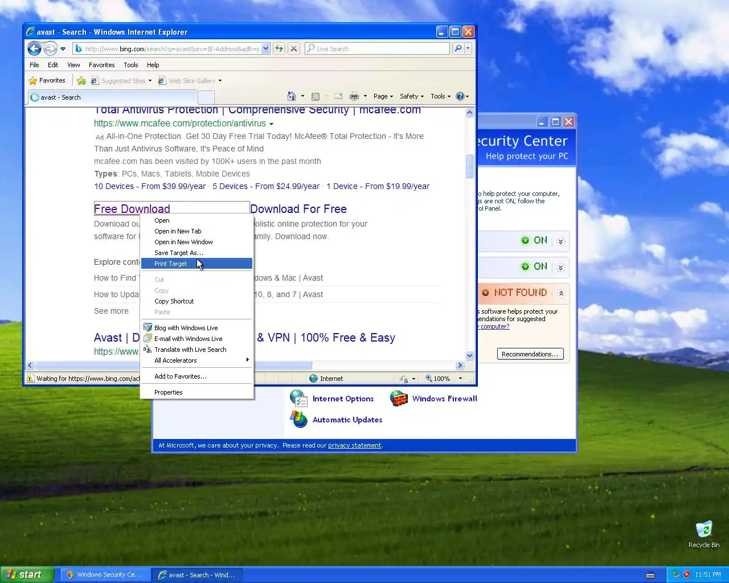Open Internet Options icon in Security Center
729x583 pixels.
[299, 398]
